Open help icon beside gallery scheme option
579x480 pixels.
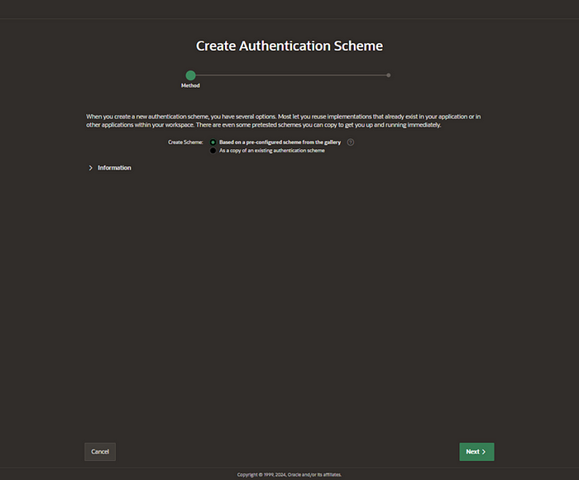pos(351,142)
